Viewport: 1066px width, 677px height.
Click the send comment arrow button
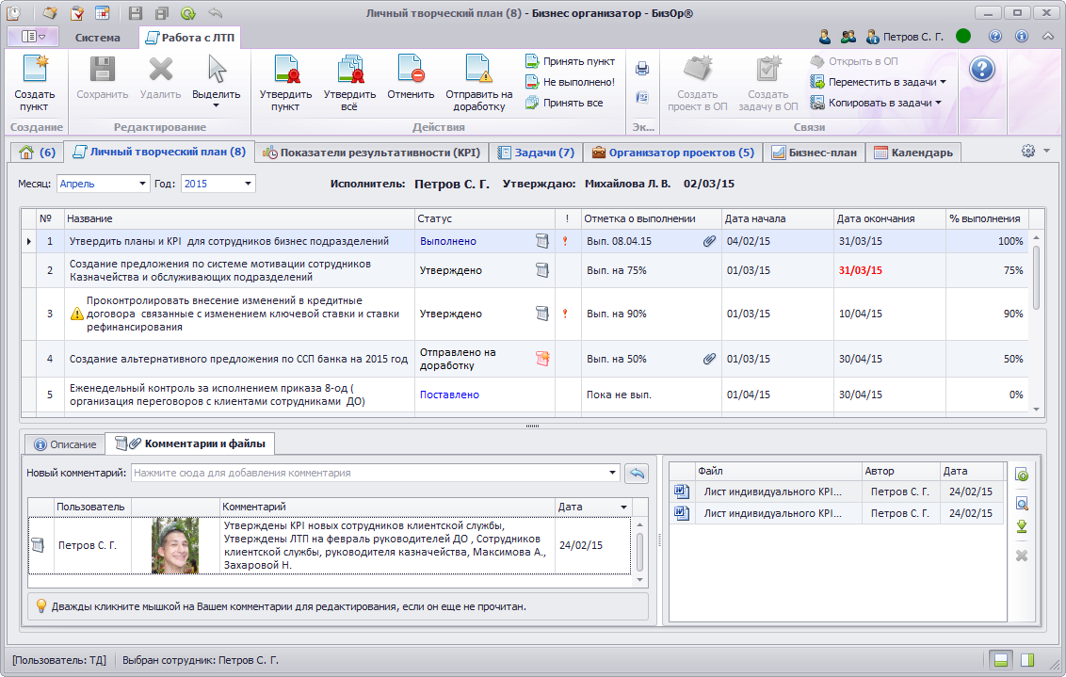coord(638,473)
